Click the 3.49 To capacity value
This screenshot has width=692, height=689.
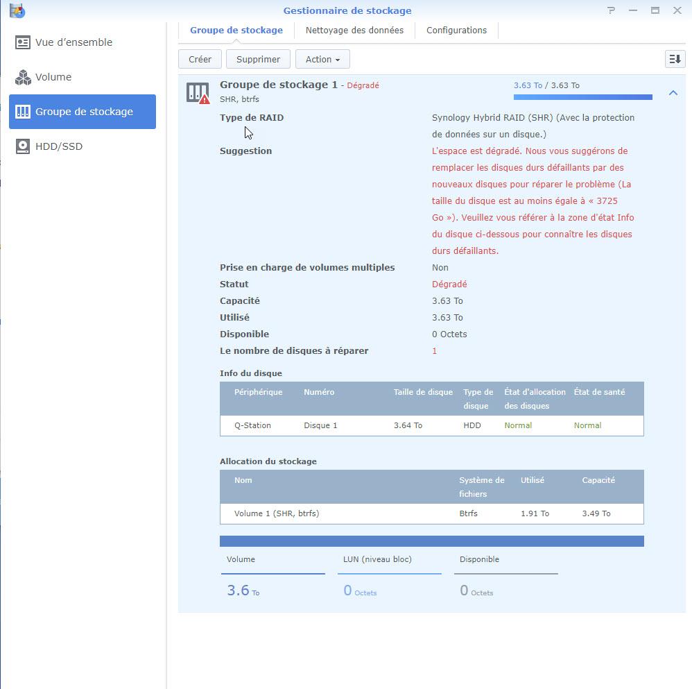596,513
